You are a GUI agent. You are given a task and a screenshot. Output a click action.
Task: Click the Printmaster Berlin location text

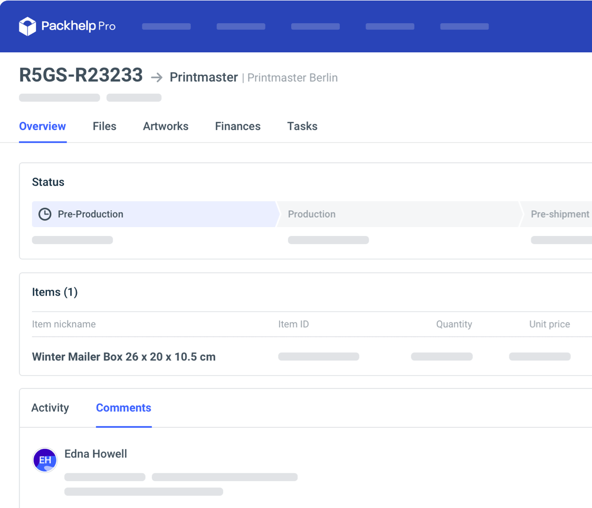[x=292, y=78]
